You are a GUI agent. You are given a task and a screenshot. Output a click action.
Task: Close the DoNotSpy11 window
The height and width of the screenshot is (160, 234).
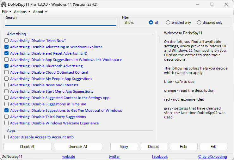point(226,4)
